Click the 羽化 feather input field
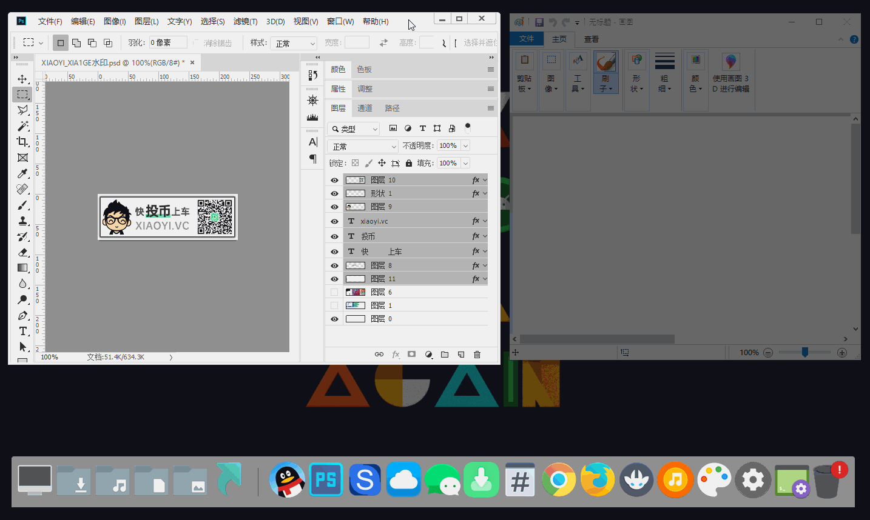The width and height of the screenshot is (870, 520). click(168, 42)
